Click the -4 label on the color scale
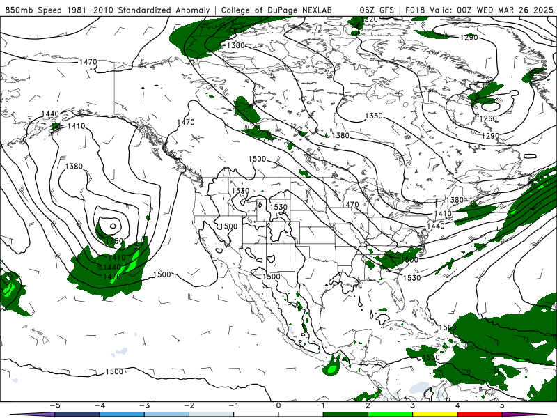Image resolution: width=557 pixels, height=418 pixels. (x=99, y=405)
